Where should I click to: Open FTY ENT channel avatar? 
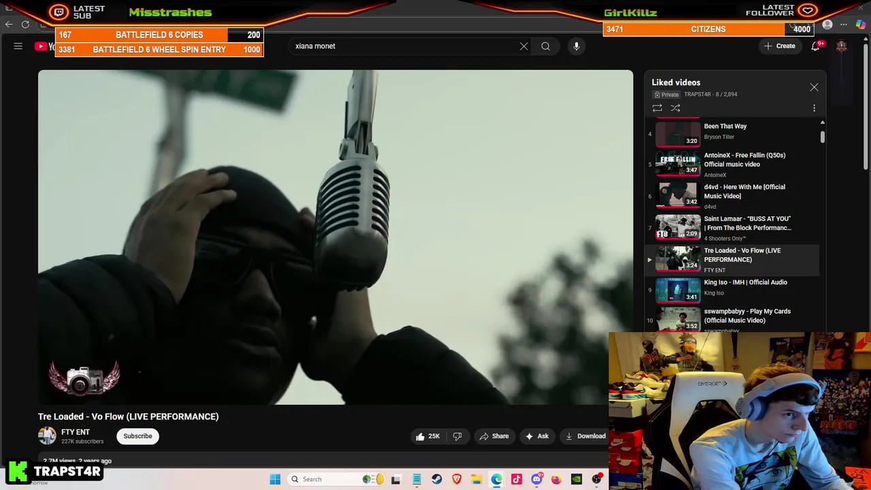[47, 436]
